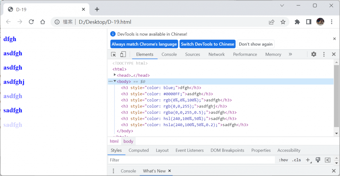Switch to Computed styles tab
The image size is (340, 176).
point(138,150)
